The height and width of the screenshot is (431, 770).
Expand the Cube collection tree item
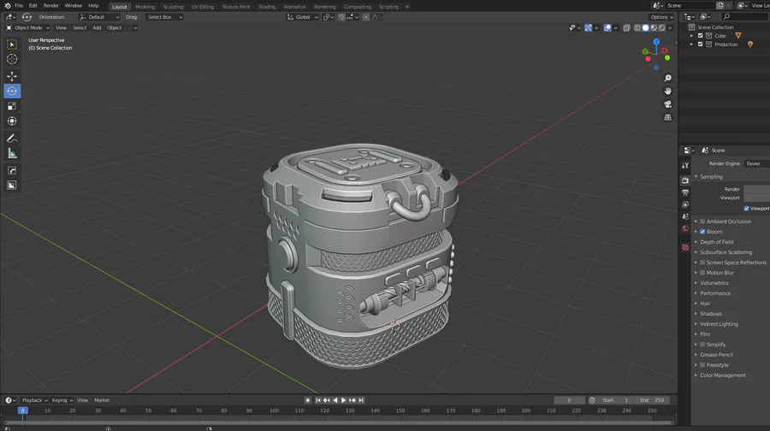point(692,36)
